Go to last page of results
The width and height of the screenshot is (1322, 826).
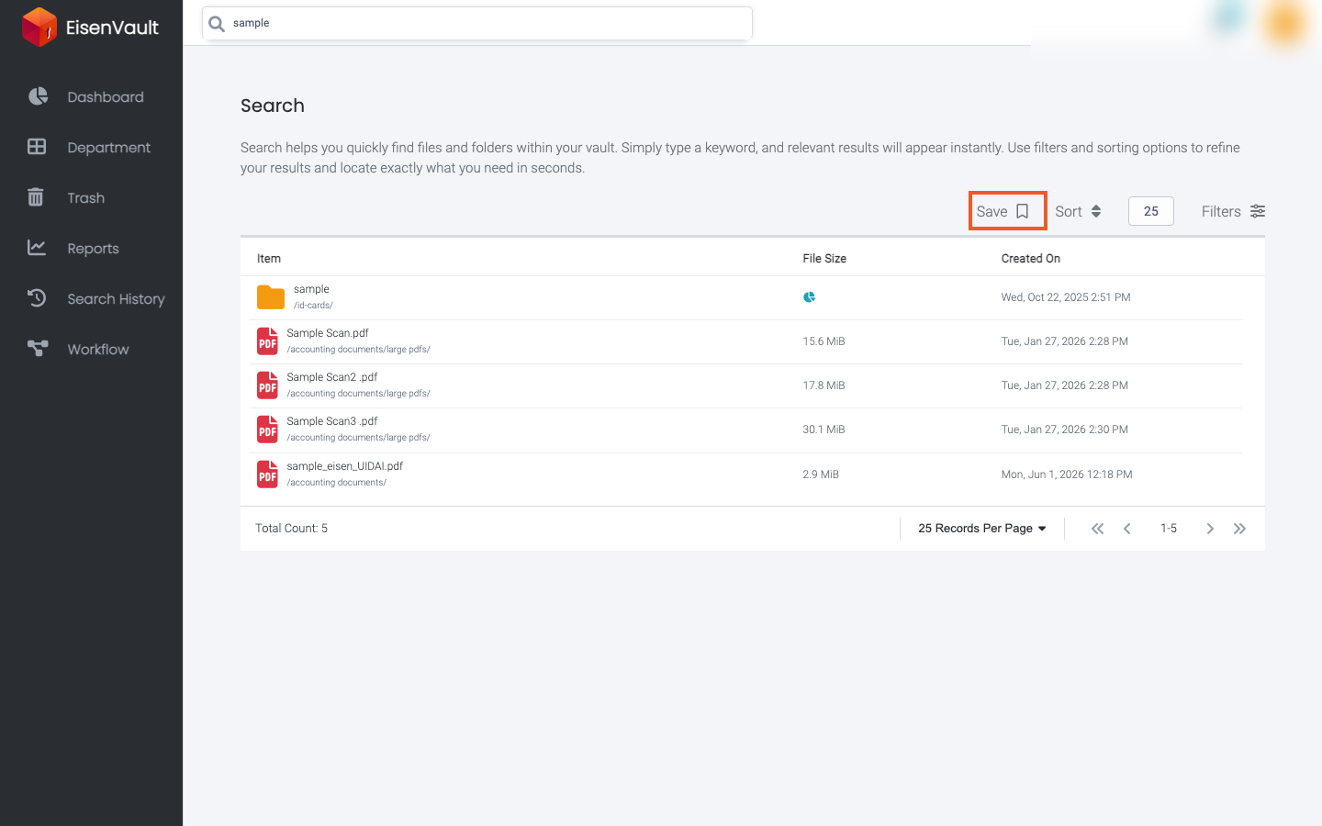pos(1239,529)
